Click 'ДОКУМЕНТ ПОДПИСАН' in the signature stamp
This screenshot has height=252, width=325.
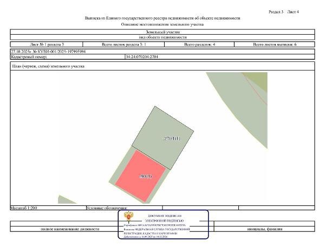(x=165, y=216)
